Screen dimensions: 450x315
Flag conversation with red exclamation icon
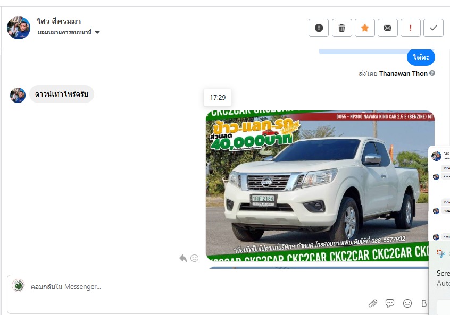[x=411, y=28]
